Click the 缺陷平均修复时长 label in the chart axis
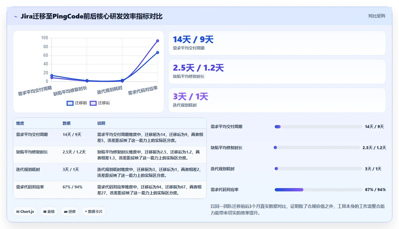The image size is (399, 229). coord(70,91)
